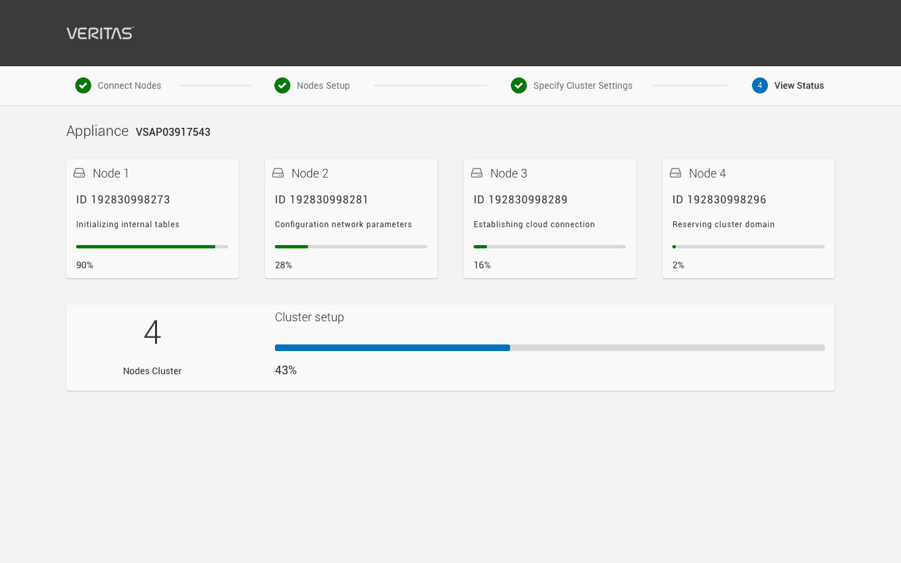Click the 43% cluster setup value
The image size is (901, 563).
point(286,370)
